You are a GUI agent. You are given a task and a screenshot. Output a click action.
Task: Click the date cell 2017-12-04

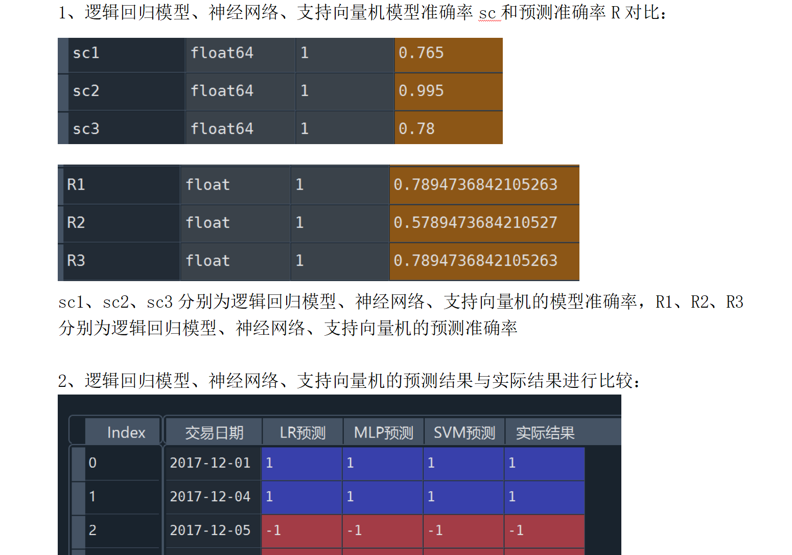213,497
